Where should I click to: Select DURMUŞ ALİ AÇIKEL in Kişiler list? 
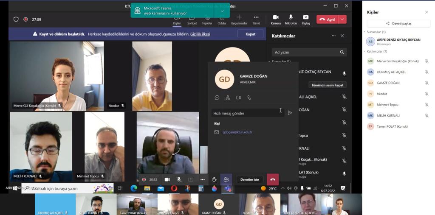pos(397,72)
